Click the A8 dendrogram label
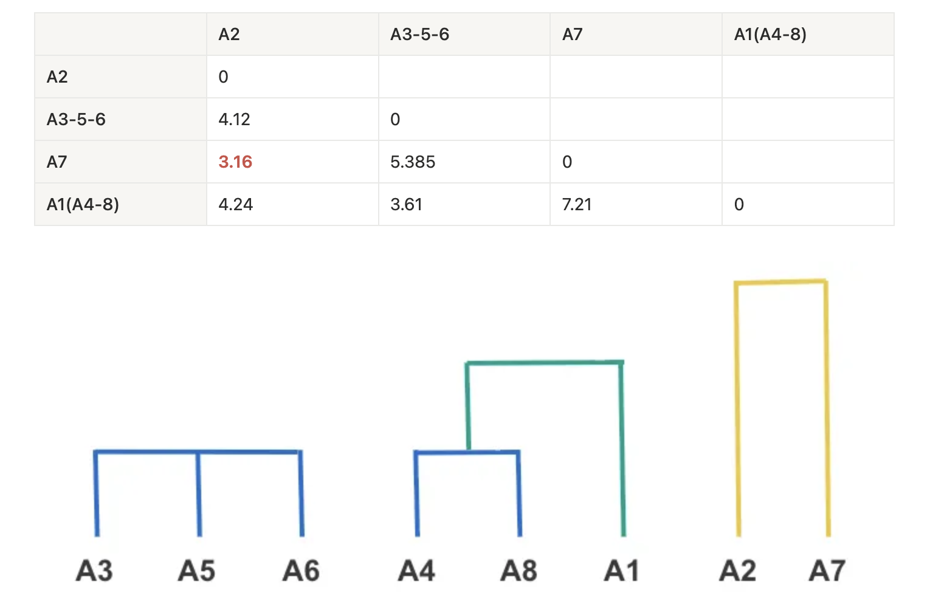 point(518,571)
